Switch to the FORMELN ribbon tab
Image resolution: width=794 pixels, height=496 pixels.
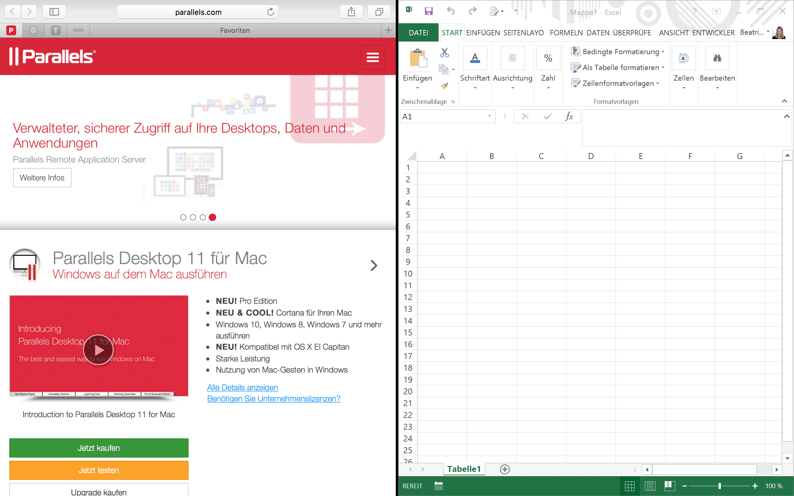566,33
